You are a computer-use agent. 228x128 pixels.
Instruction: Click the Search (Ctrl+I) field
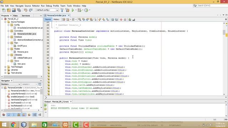coord(211,6)
